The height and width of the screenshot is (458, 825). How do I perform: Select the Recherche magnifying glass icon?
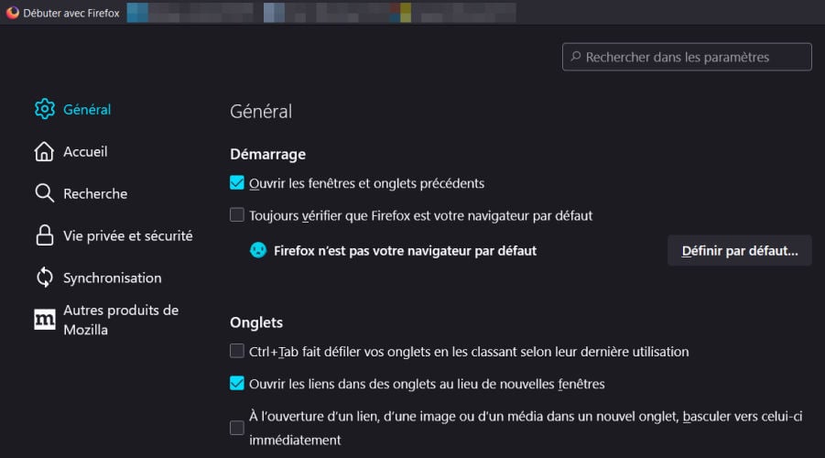pyautogui.click(x=44, y=193)
